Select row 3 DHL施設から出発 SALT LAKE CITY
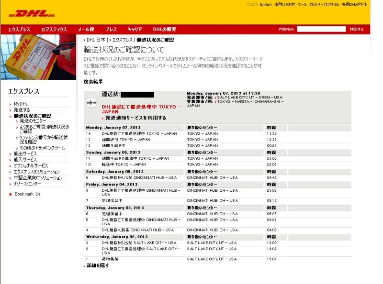This screenshot has height=284, width=383. pyautogui.click(x=217, y=243)
